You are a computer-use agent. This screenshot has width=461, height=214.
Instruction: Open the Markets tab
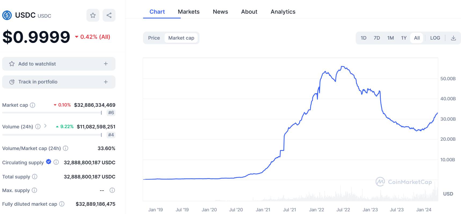pos(189,12)
